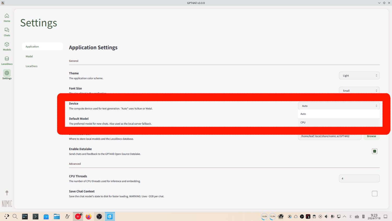This screenshot has width=392, height=221.
Task: Select the Model settings tab
Action: [42, 56]
